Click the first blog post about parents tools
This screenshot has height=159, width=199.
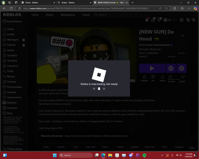pos(13,120)
